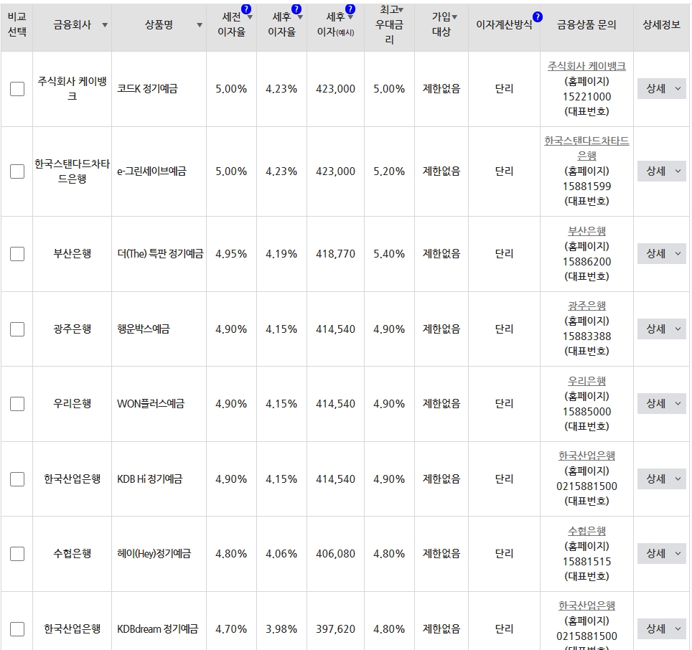Check compare box for e-그린세이브예금
Image resolution: width=692 pixels, height=650 pixels.
coord(17,171)
